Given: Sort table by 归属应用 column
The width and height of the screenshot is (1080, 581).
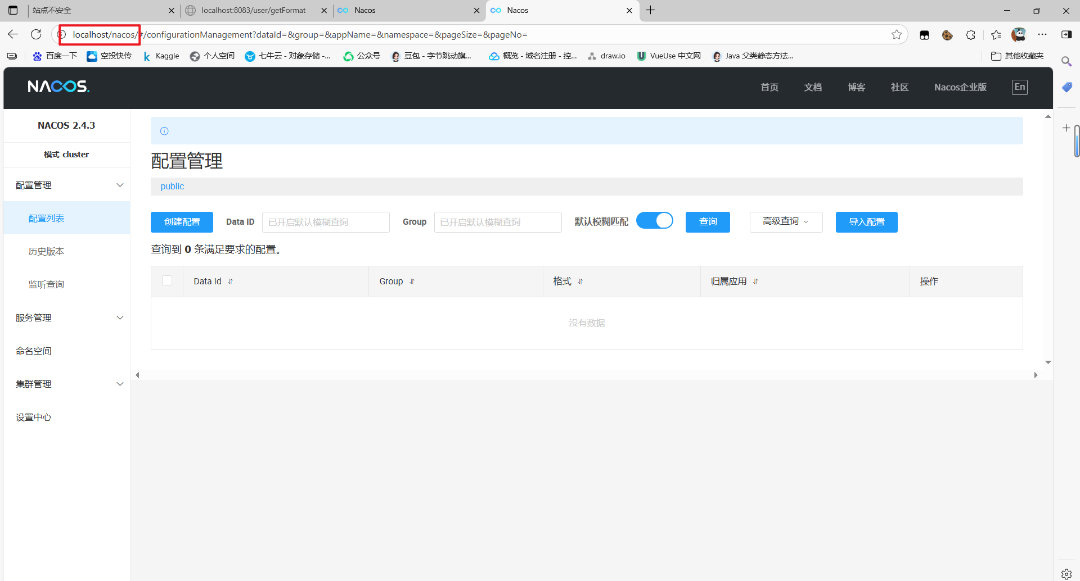Looking at the screenshot, I should click(755, 282).
